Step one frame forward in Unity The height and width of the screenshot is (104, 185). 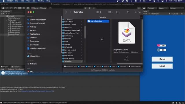[x=94, y=8]
